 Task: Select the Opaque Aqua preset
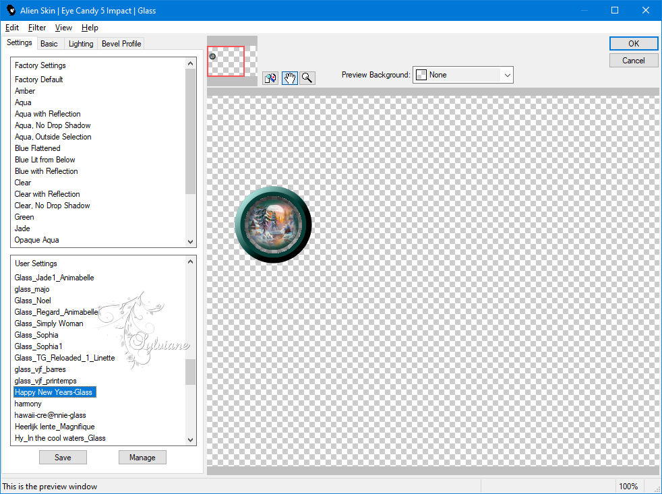(36, 239)
